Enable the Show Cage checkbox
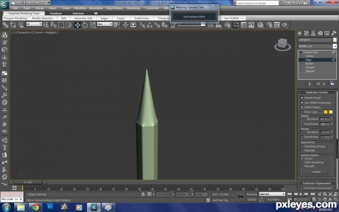 (x=302, y=112)
